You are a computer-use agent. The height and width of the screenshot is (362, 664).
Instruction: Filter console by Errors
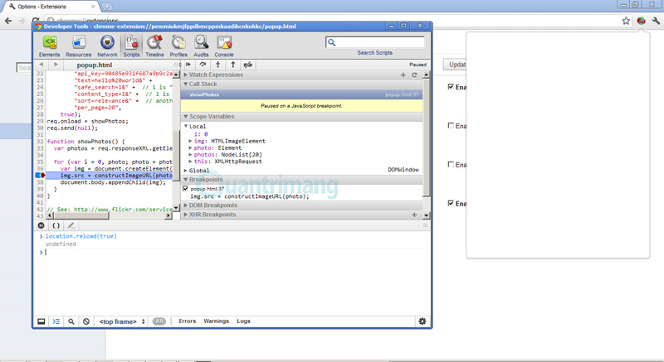point(188,321)
